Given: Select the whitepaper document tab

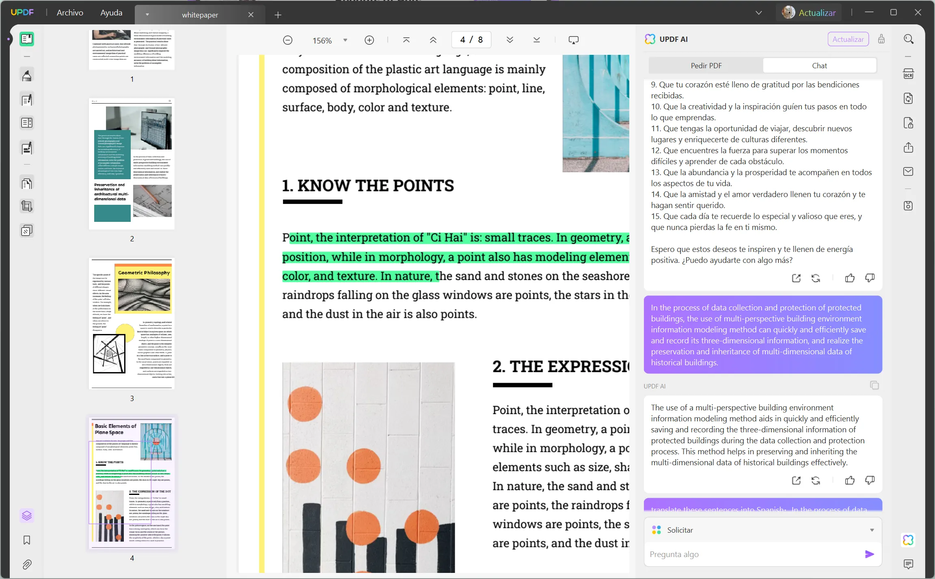Looking at the screenshot, I should click(200, 15).
